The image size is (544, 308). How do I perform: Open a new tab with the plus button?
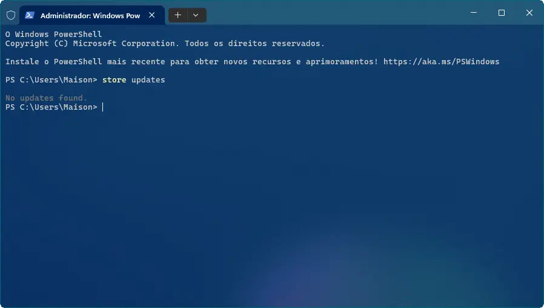(177, 15)
